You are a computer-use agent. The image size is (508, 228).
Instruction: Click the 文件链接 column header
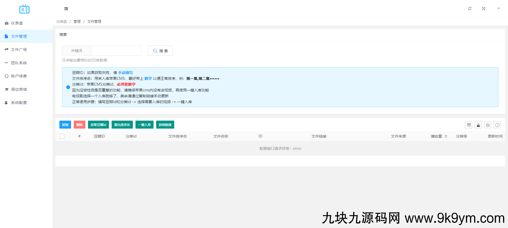[x=319, y=136]
